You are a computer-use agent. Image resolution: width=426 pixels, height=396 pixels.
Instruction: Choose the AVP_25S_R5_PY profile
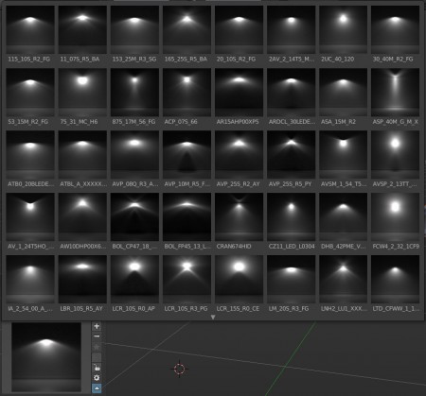291,159
